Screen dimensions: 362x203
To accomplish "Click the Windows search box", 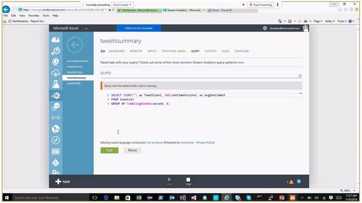I will tap(50, 198).
